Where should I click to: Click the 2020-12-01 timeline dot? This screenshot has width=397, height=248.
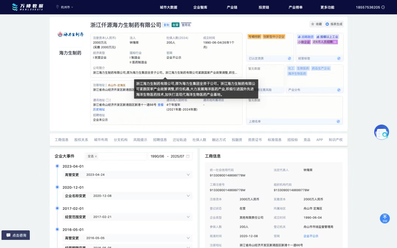[57, 187]
